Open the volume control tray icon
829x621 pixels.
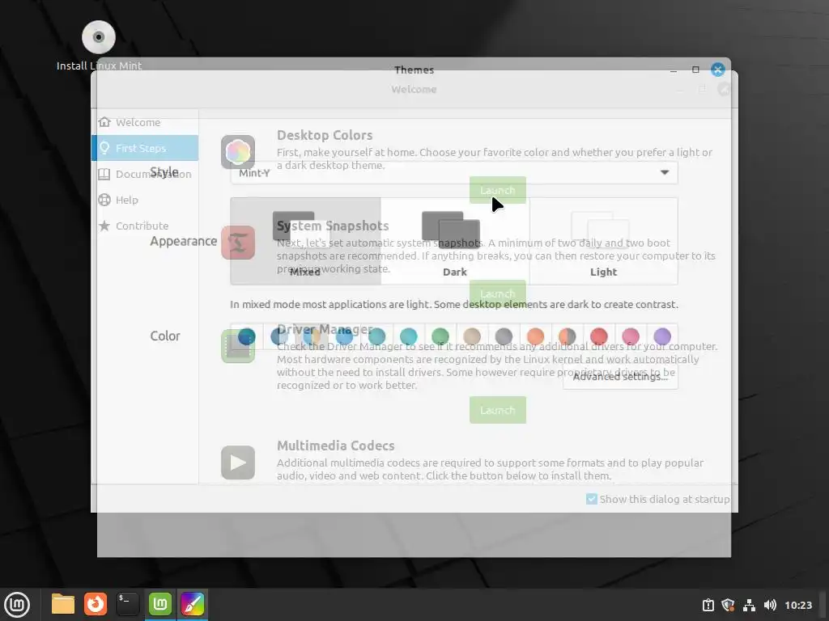point(770,605)
